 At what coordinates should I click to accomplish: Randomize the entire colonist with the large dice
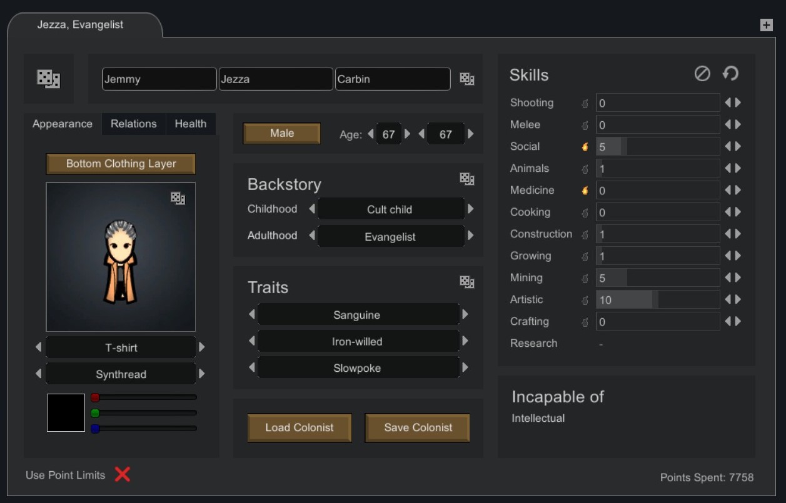pyautogui.click(x=48, y=79)
